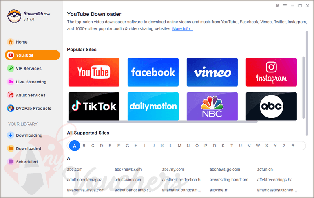Open allocine.fr site entry
Viewport: 314px width, 198px height.
[x=218, y=190]
